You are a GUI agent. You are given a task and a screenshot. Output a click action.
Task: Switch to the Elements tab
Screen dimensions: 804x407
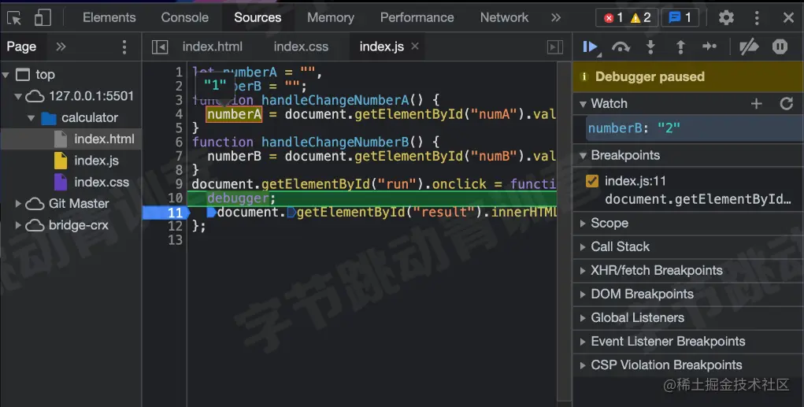tap(109, 17)
